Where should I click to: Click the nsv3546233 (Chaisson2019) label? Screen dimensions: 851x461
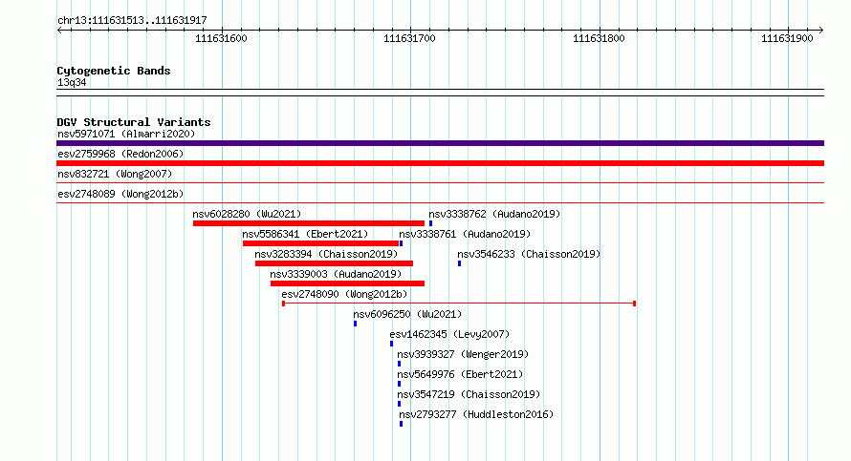point(529,254)
